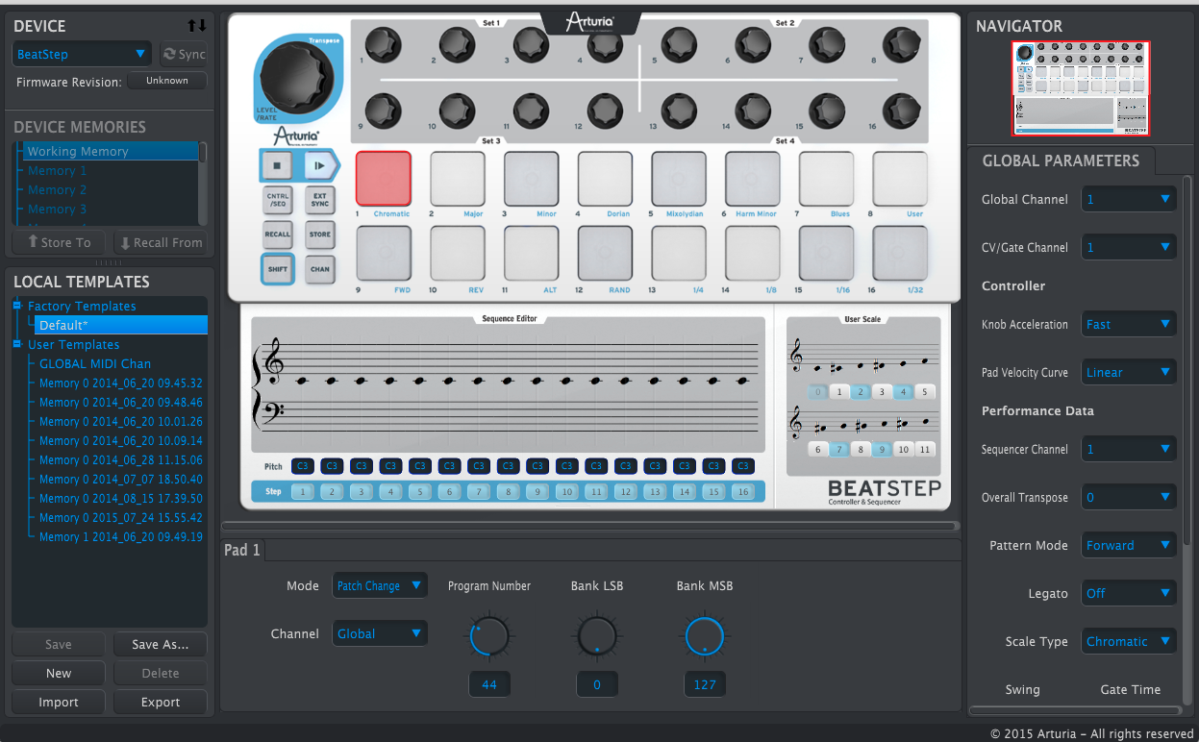The image size is (1199, 742).
Task: Toggle sequencer step 16
Action: pos(742,492)
